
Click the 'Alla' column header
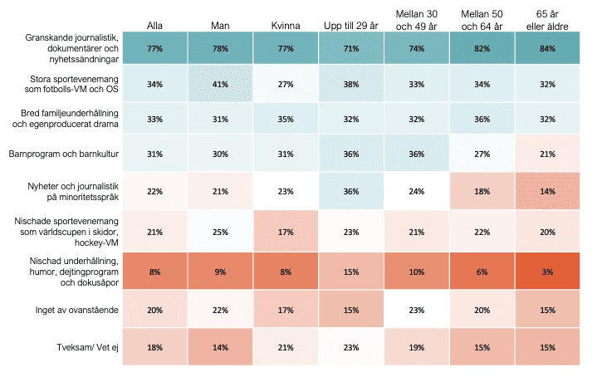coord(154,25)
